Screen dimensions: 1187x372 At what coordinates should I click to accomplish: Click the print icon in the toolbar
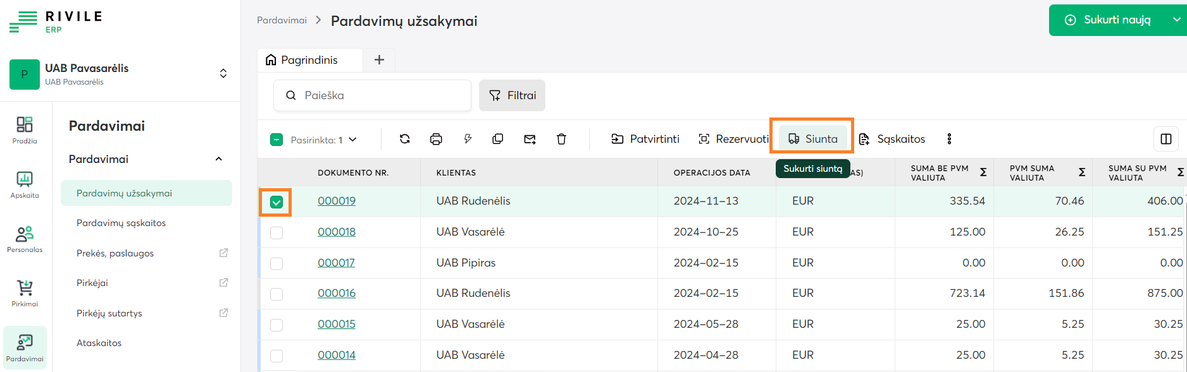436,139
